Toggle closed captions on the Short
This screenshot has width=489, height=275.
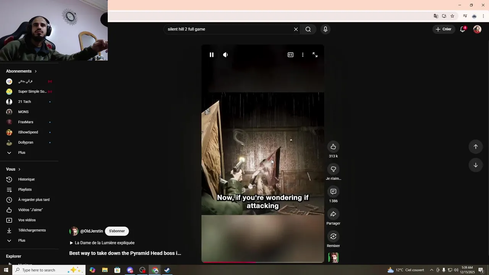[290, 55]
